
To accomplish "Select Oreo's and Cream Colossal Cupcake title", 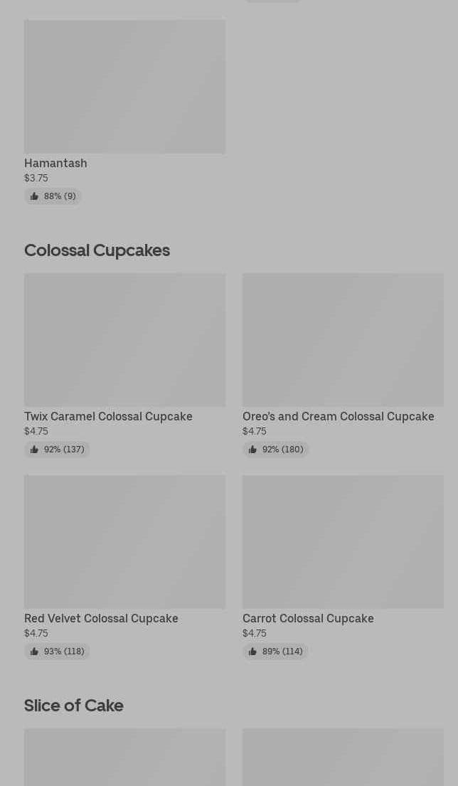I will 338,416.
